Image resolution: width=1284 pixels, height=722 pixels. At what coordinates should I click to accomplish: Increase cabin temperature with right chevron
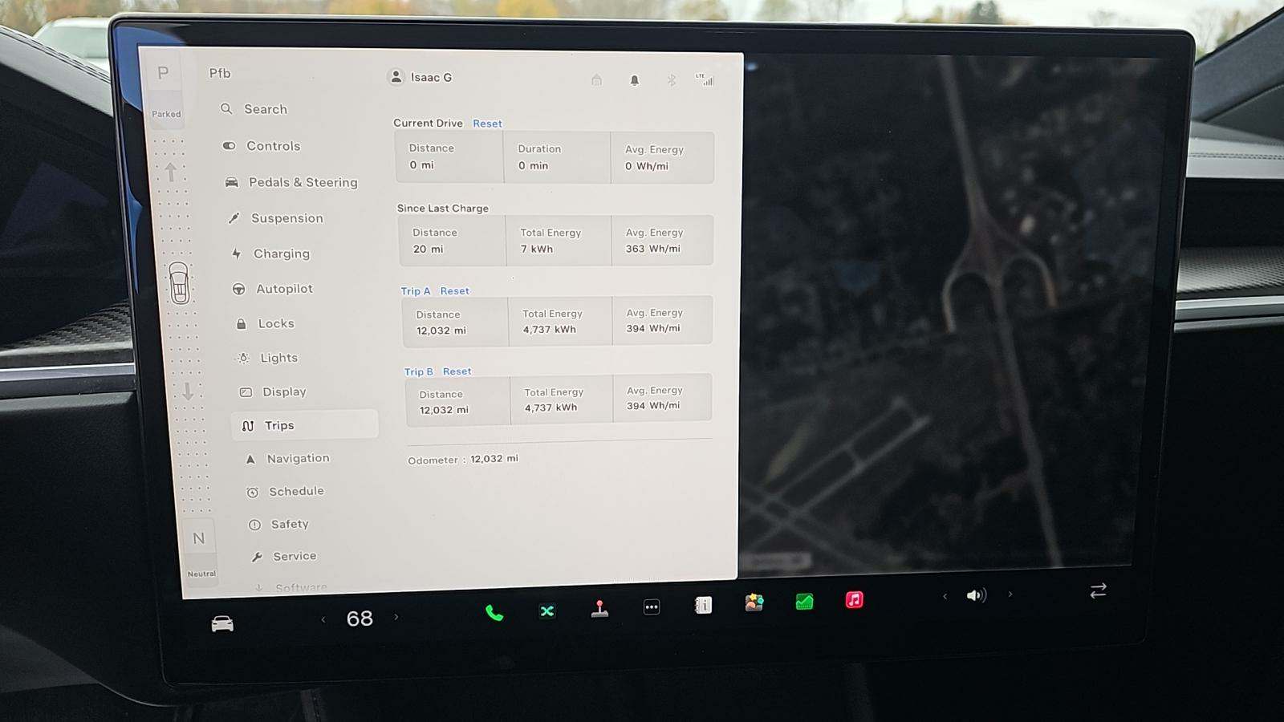click(396, 618)
